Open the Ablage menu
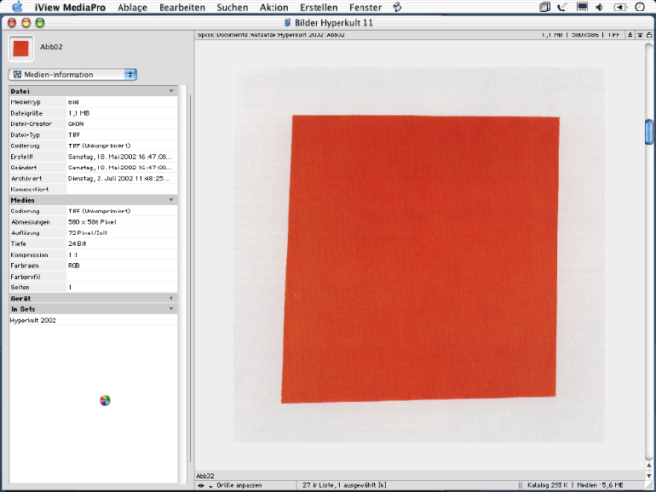The width and height of the screenshot is (656, 492). [x=132, y=8]
